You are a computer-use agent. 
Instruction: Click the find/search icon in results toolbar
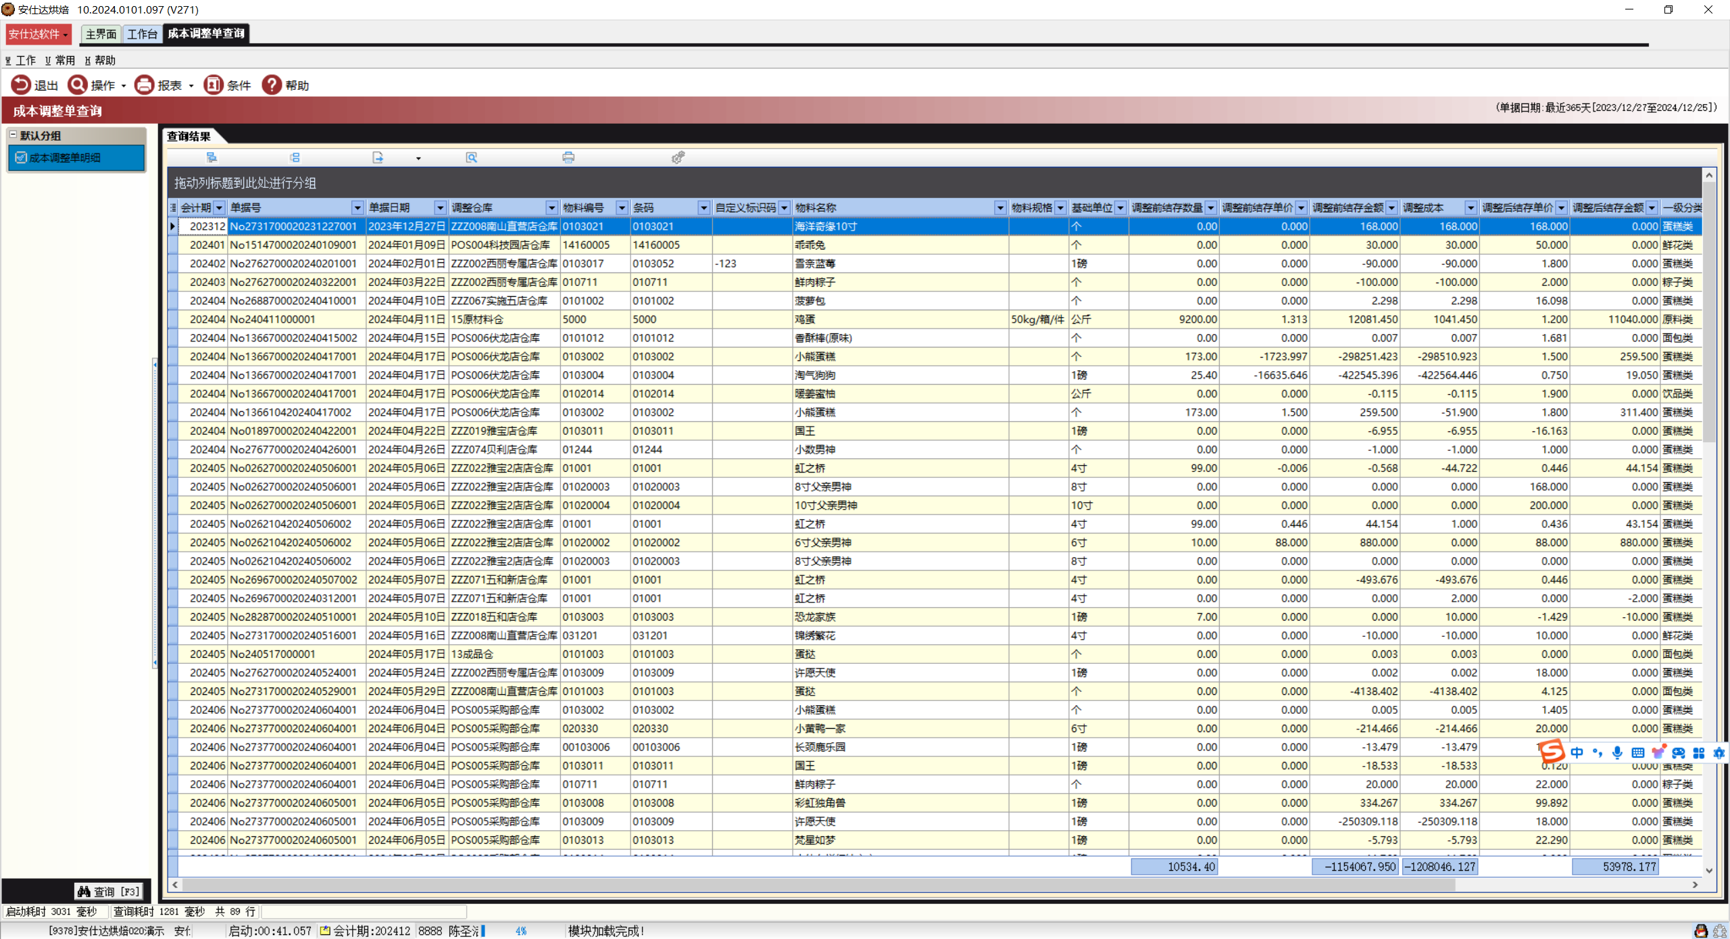click(x=472, y=158)
